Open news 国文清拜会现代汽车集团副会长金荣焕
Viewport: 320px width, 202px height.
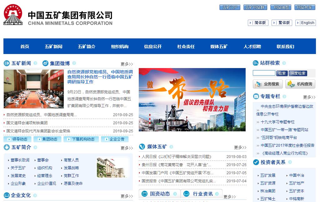pos(38,131)
